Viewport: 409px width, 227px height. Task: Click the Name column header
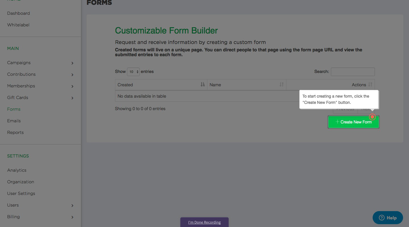[x=247, y=85]
